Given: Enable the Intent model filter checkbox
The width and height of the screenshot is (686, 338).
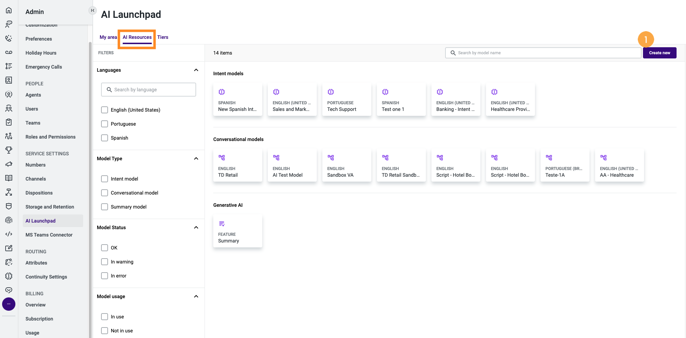Looking at the screenshot, I should tap(104, 178).
